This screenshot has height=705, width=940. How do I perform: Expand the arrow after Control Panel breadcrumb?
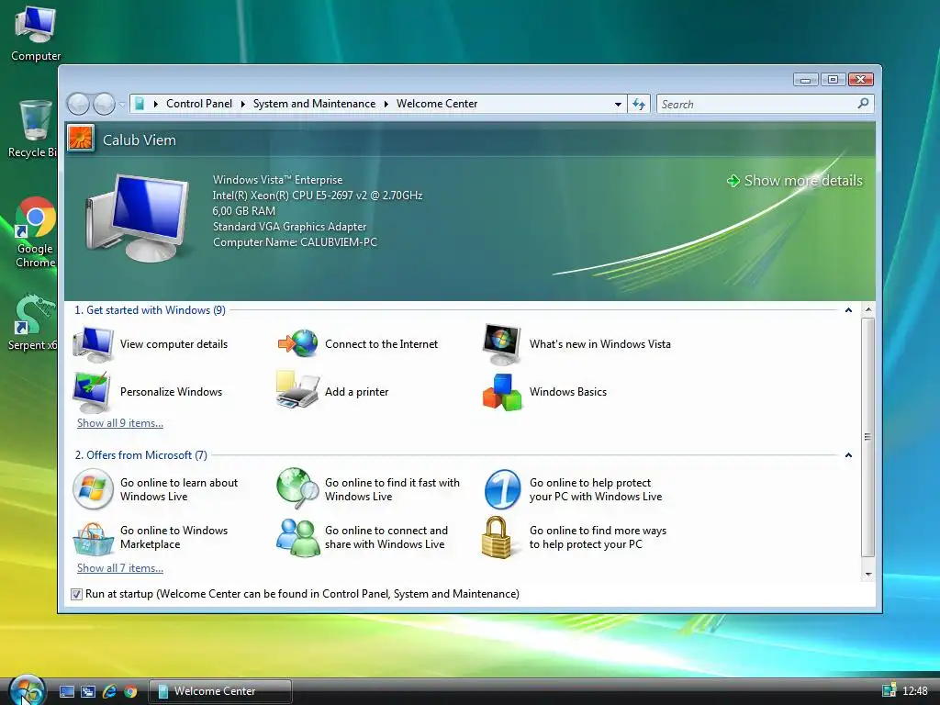242,104
